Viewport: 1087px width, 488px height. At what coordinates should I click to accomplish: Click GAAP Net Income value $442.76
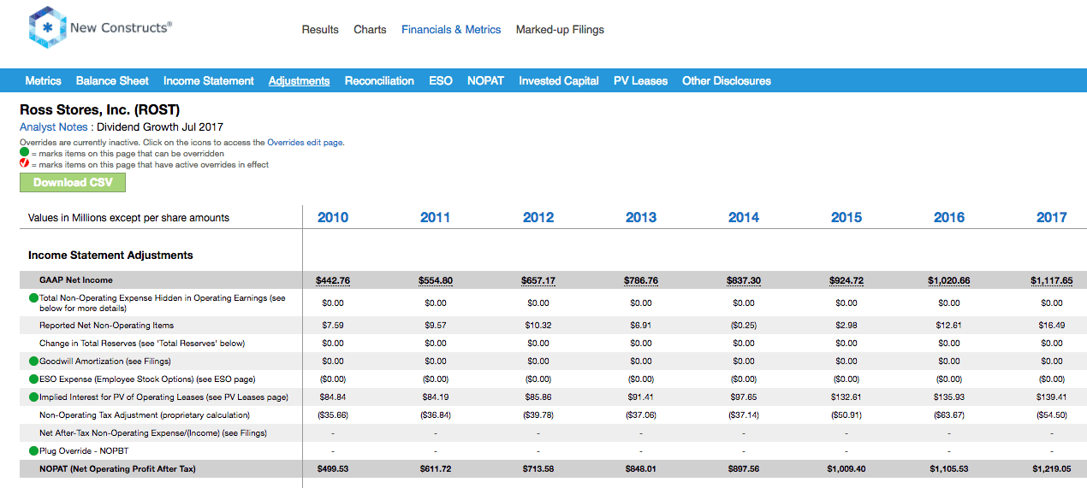pos(333,280)
